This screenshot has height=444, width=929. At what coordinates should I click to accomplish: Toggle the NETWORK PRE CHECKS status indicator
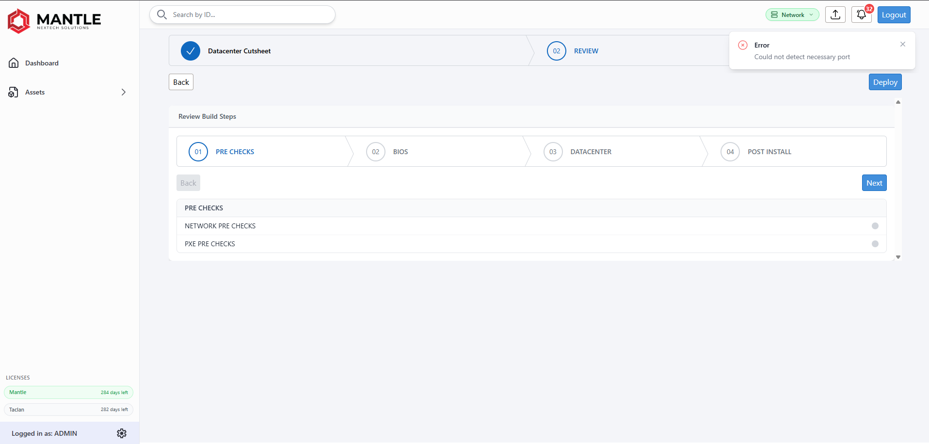875,226
